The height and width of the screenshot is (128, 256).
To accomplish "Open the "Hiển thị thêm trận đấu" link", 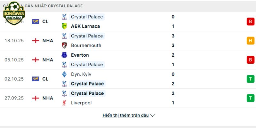I will [125, 116].
